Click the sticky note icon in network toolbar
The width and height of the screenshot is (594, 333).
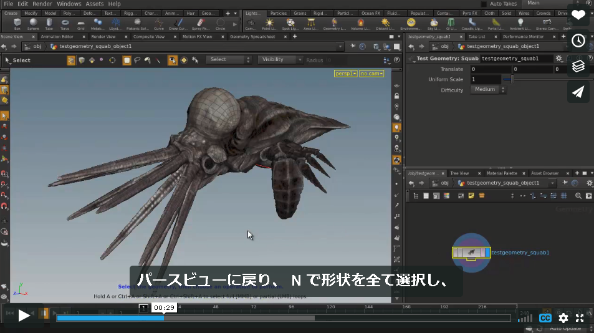coord(471,196)
